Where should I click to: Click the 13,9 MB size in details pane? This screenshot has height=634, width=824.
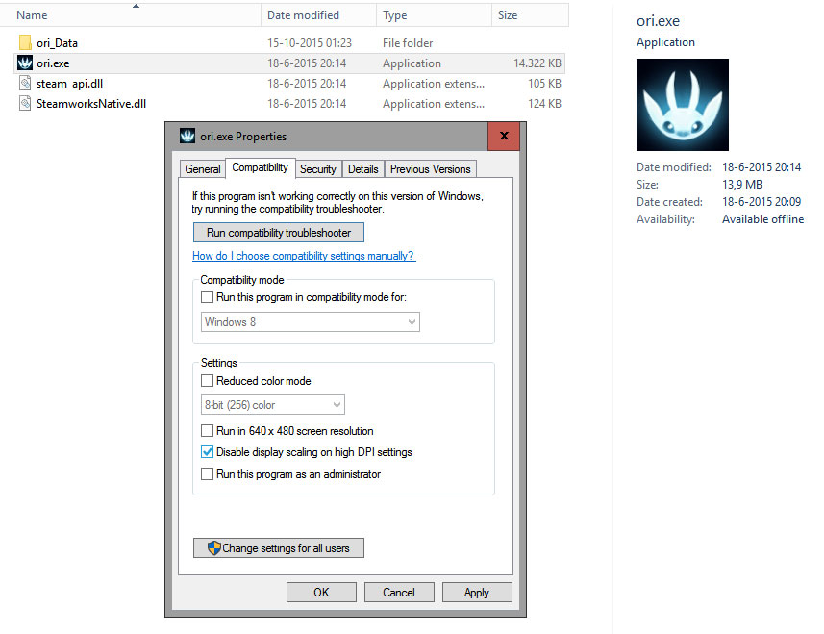point(742,184)
